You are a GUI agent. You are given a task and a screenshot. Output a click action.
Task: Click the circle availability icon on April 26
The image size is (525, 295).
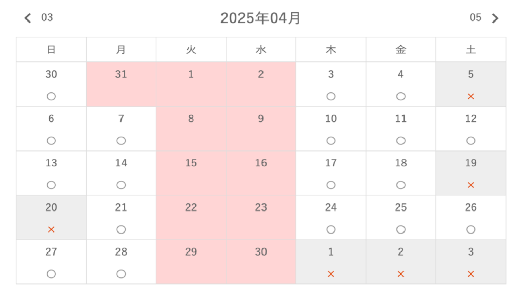tap(471, 230)
